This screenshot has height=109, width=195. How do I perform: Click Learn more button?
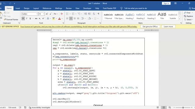click(x=168, y=27)
